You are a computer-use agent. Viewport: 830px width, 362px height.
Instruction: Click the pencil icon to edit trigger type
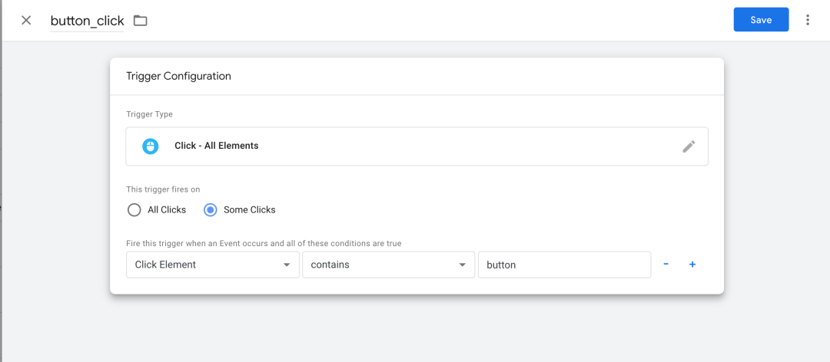click(688, 146)
